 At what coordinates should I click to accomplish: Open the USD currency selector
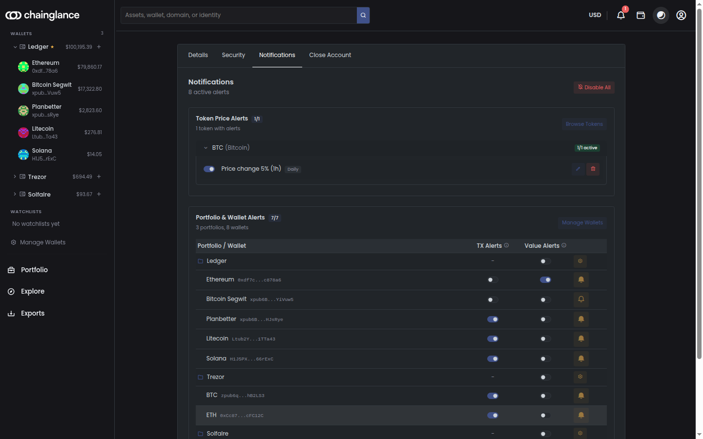[595, 15]
